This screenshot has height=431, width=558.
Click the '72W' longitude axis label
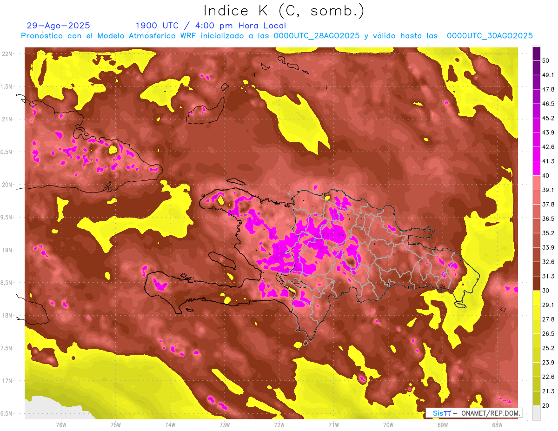click(x=279, y=424)
